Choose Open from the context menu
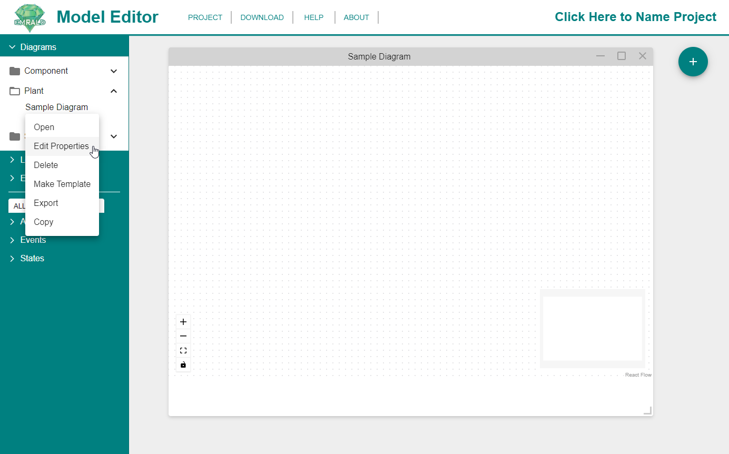The image size is (729, 454). 62,127
